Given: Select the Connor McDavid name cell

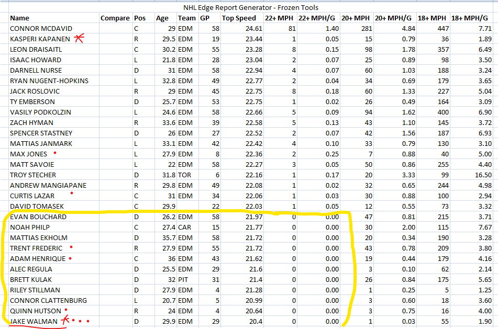Looking at the screenshot, I should pos(41,28).
